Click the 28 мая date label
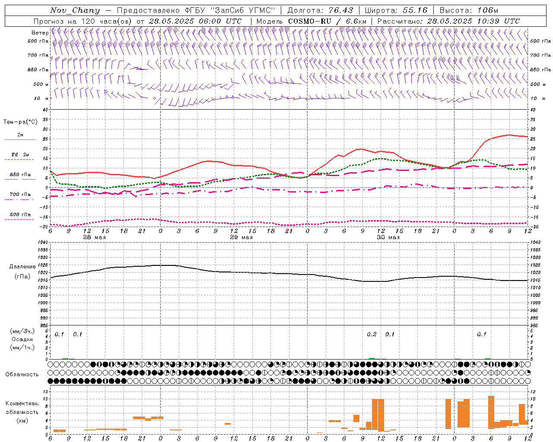This screenshot has width=553, height=442. pos(94,237)
